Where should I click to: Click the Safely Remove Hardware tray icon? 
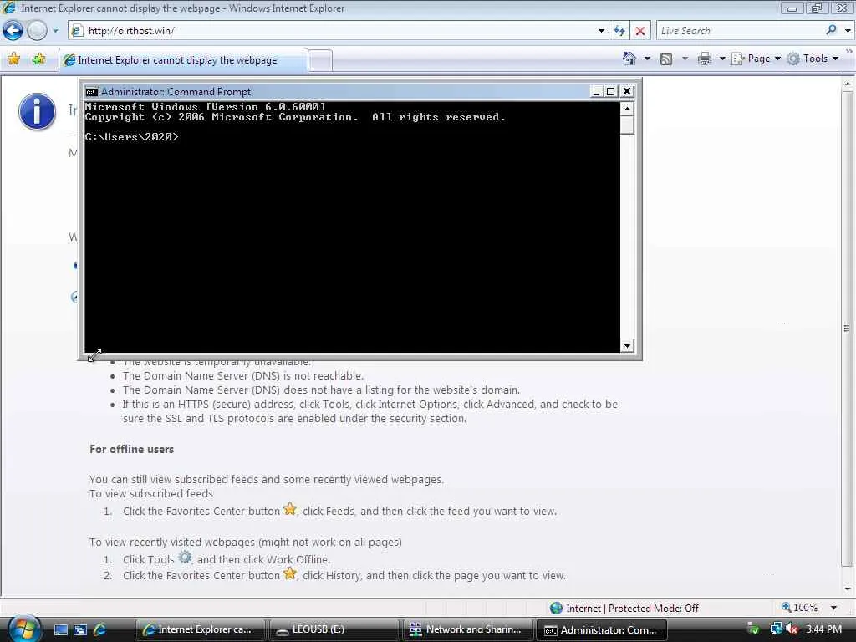(x=753, y=629)
